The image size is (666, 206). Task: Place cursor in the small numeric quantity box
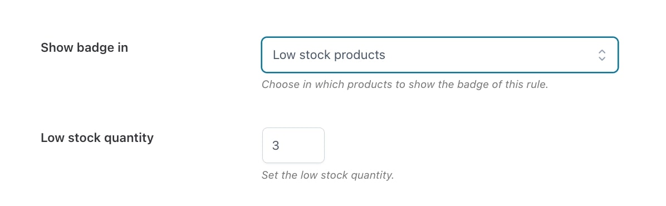(x=293, y=145)
